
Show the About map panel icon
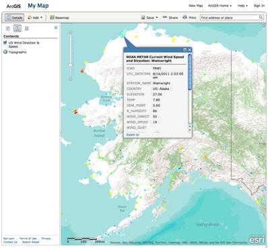click(x=8, y=28)
